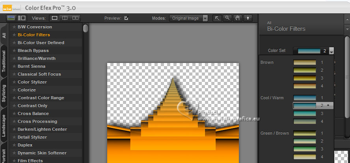Favorite star for Bi-Color User Defined

(x=14, y=43)
